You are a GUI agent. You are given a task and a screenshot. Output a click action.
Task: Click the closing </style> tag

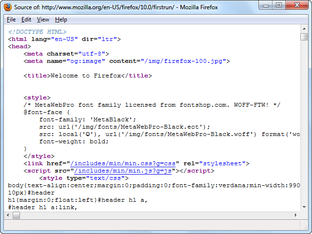pyautogui.click(x=39, y=156)
